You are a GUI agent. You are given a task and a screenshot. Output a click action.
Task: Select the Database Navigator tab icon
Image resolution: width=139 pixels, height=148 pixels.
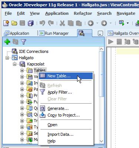82,33
